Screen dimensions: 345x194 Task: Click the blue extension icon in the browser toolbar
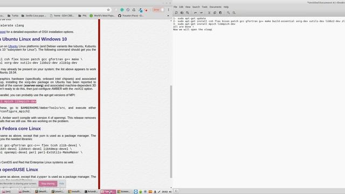pos(140,10)
